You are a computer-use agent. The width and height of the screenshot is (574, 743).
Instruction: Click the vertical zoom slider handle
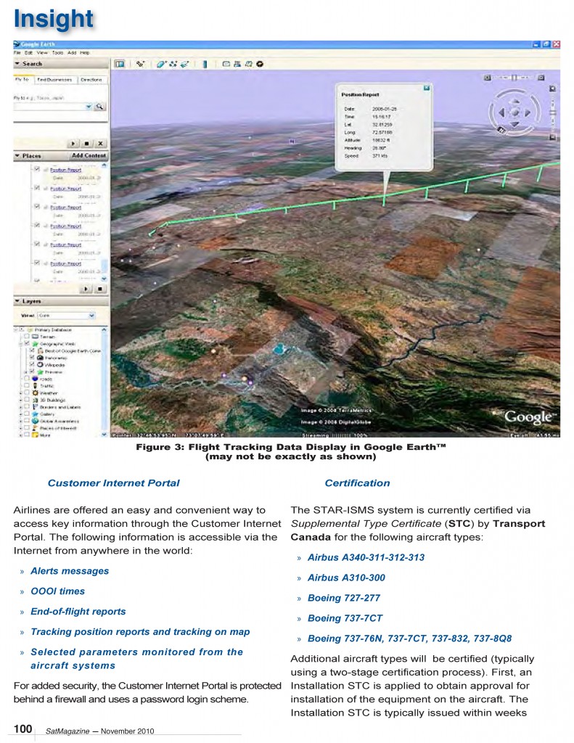click(x=553, y=112)
